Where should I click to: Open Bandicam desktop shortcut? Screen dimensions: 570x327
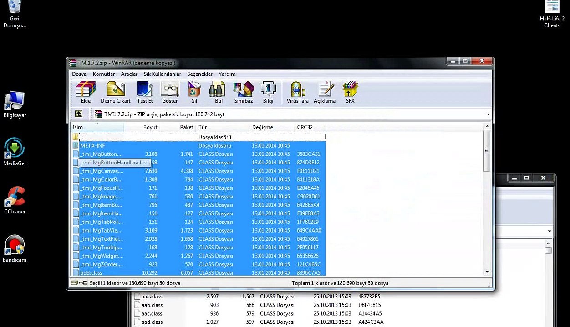point(15,249)
